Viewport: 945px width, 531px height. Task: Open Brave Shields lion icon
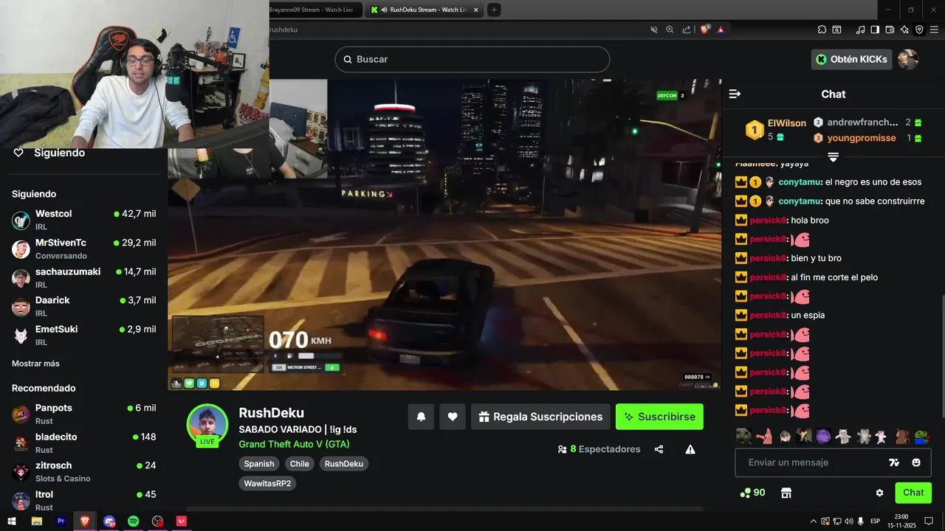point(704,29)
